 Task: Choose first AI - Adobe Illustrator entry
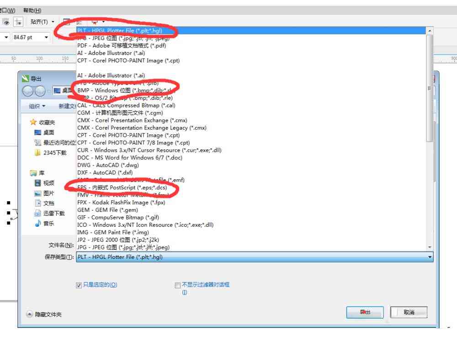pyautogui.click(x=250, y=53)
